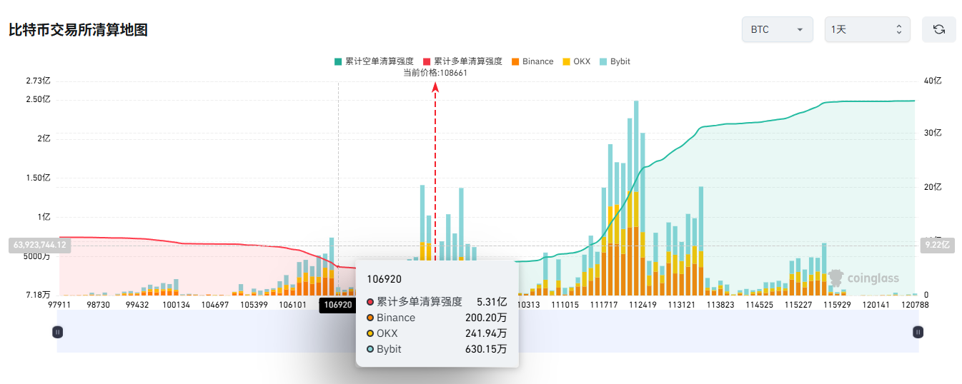962x384 pixels.
Task: Click the 63,923,744.12 left axis badge
Action: [x=39, y=245]
